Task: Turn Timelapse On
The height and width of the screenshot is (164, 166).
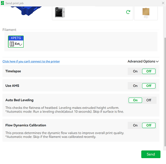Action: [x=135, y=71]
